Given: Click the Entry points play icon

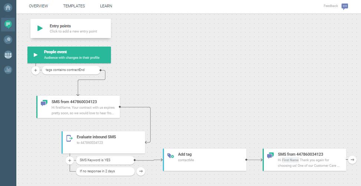Looking at the screenshot, I should pos(40,28).
